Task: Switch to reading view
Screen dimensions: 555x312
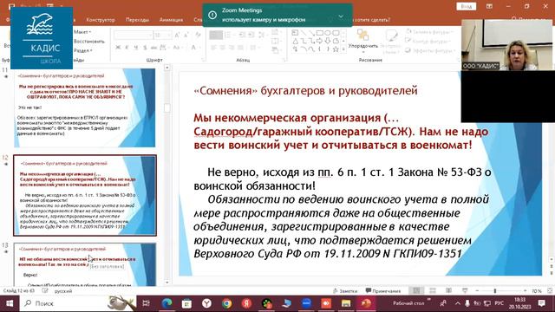Action: pos(448,291)
